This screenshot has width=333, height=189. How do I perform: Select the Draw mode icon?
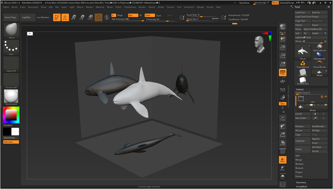(65, 17)
